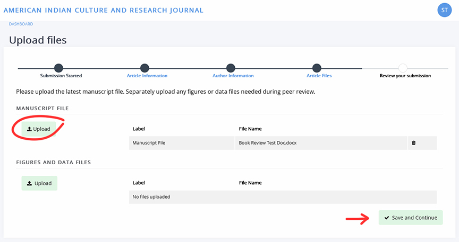459x242 pixels.
Task: Delete the Book Review Test Doc.docx file
Action: pyautogui.click(x=414, y=143)
